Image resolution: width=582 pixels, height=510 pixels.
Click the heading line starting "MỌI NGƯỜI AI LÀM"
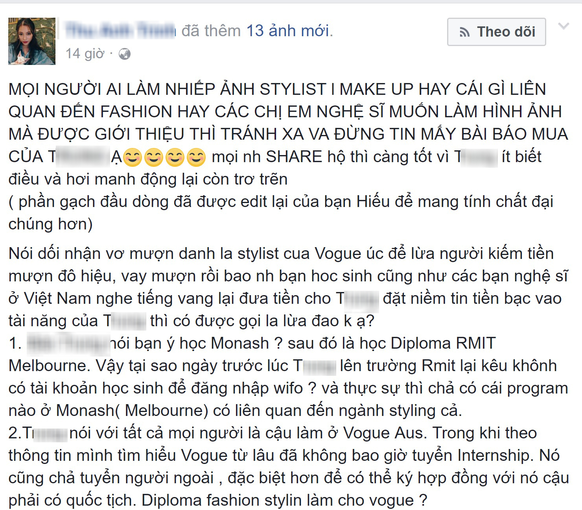pos(277,89)
